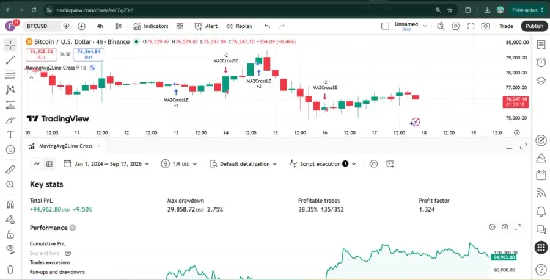Open the Alerts clock icon in right sidebar
The height and width of the screenshot is (280, 550).
point(541,62)
